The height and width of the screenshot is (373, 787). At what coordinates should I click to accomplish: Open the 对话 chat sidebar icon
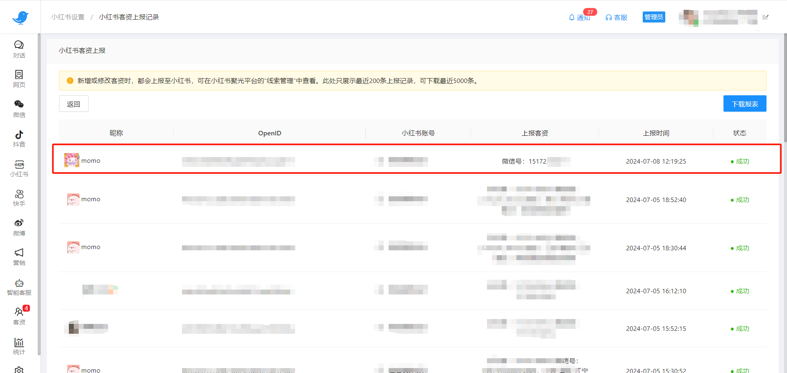pos(19,49)
